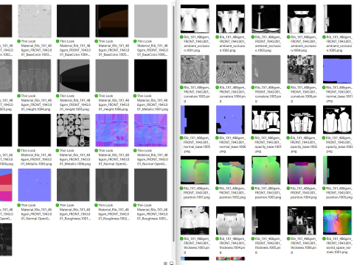Viewport: 354px width, 265px height.
Task: Select the position.1001.png thumbnail
Action: pos(195,170)
